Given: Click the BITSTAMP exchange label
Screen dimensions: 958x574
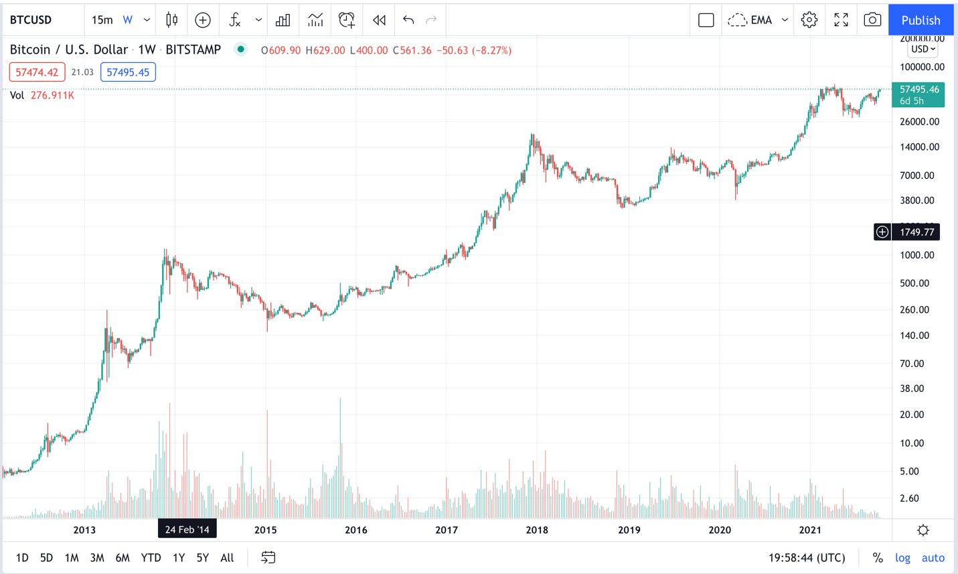Looking at the screenshot, I should coord(193,50).
